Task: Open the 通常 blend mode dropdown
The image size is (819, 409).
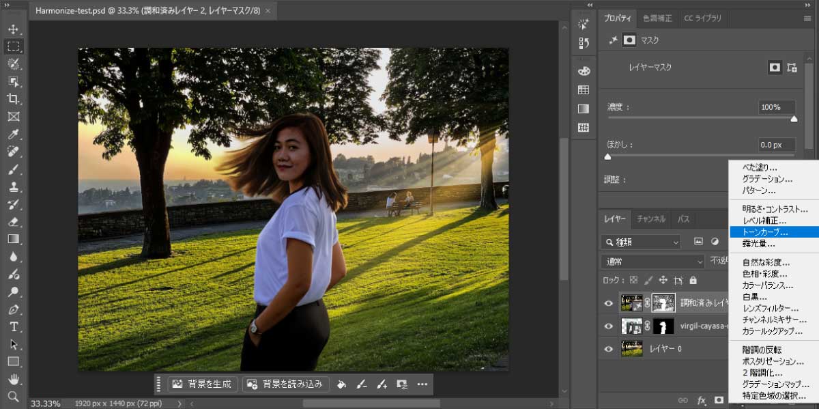Action: pyautogui.click(x=653, y=261)
